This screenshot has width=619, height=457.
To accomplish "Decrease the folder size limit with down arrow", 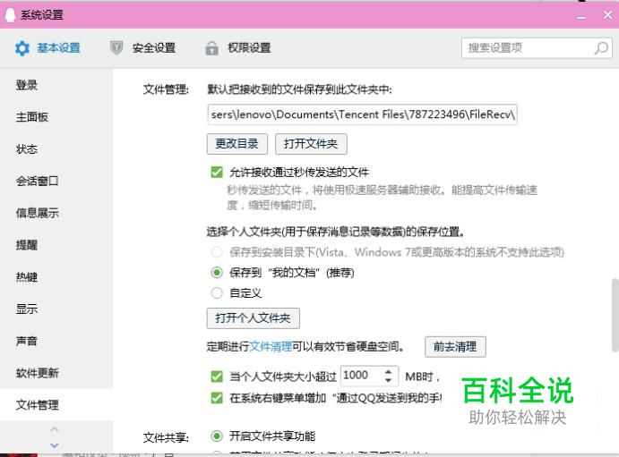I will 388,380.
